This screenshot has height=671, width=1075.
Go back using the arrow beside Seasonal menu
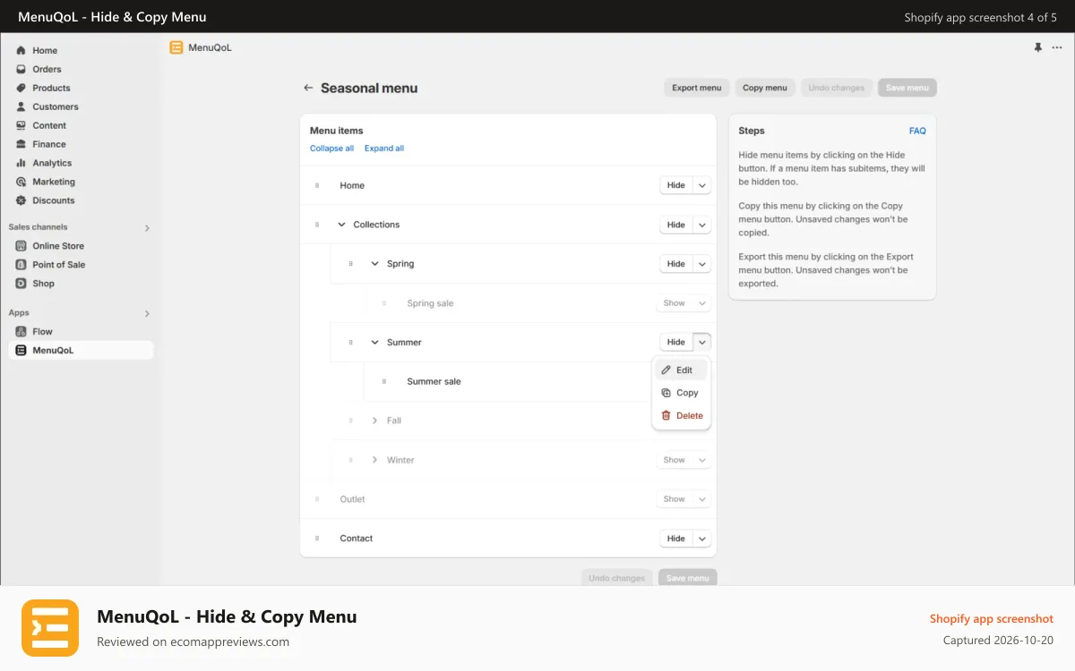point(308,88)
